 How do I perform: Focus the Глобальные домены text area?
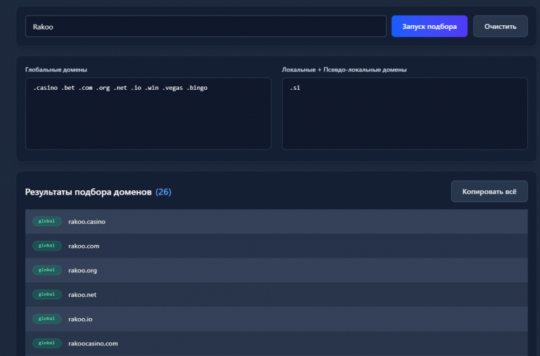point(148,114)
